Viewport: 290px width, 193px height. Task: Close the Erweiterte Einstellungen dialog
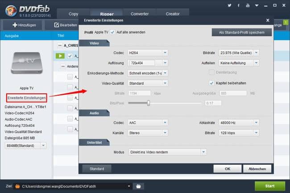pos(268,20)
